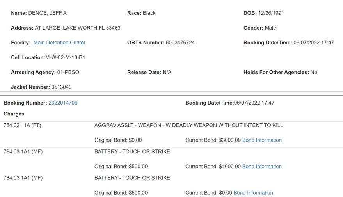
Task: Click the address AT LARGE, LAKE WORTH text
Action: (x=78, y=28)
